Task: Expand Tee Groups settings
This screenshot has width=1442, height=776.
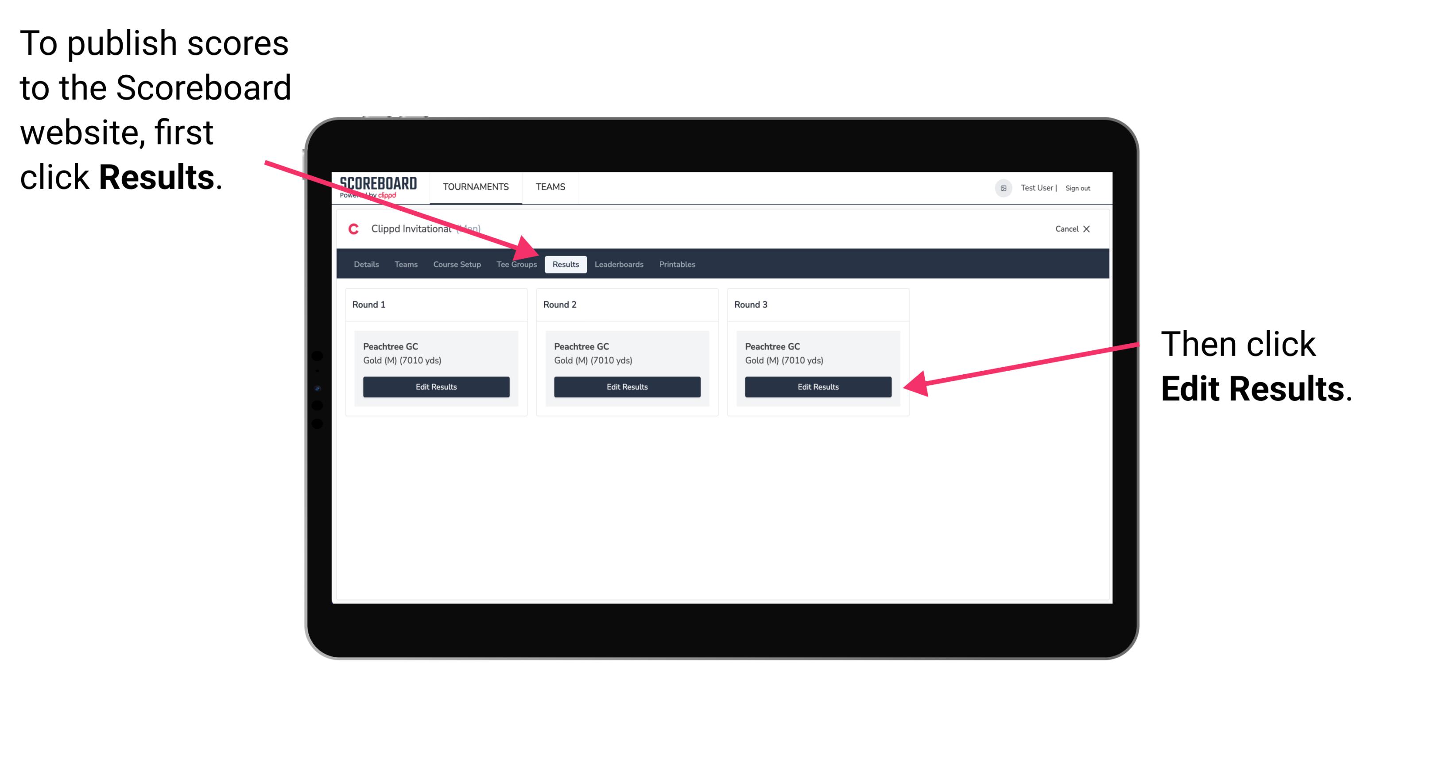Action: tap(517, 264)
